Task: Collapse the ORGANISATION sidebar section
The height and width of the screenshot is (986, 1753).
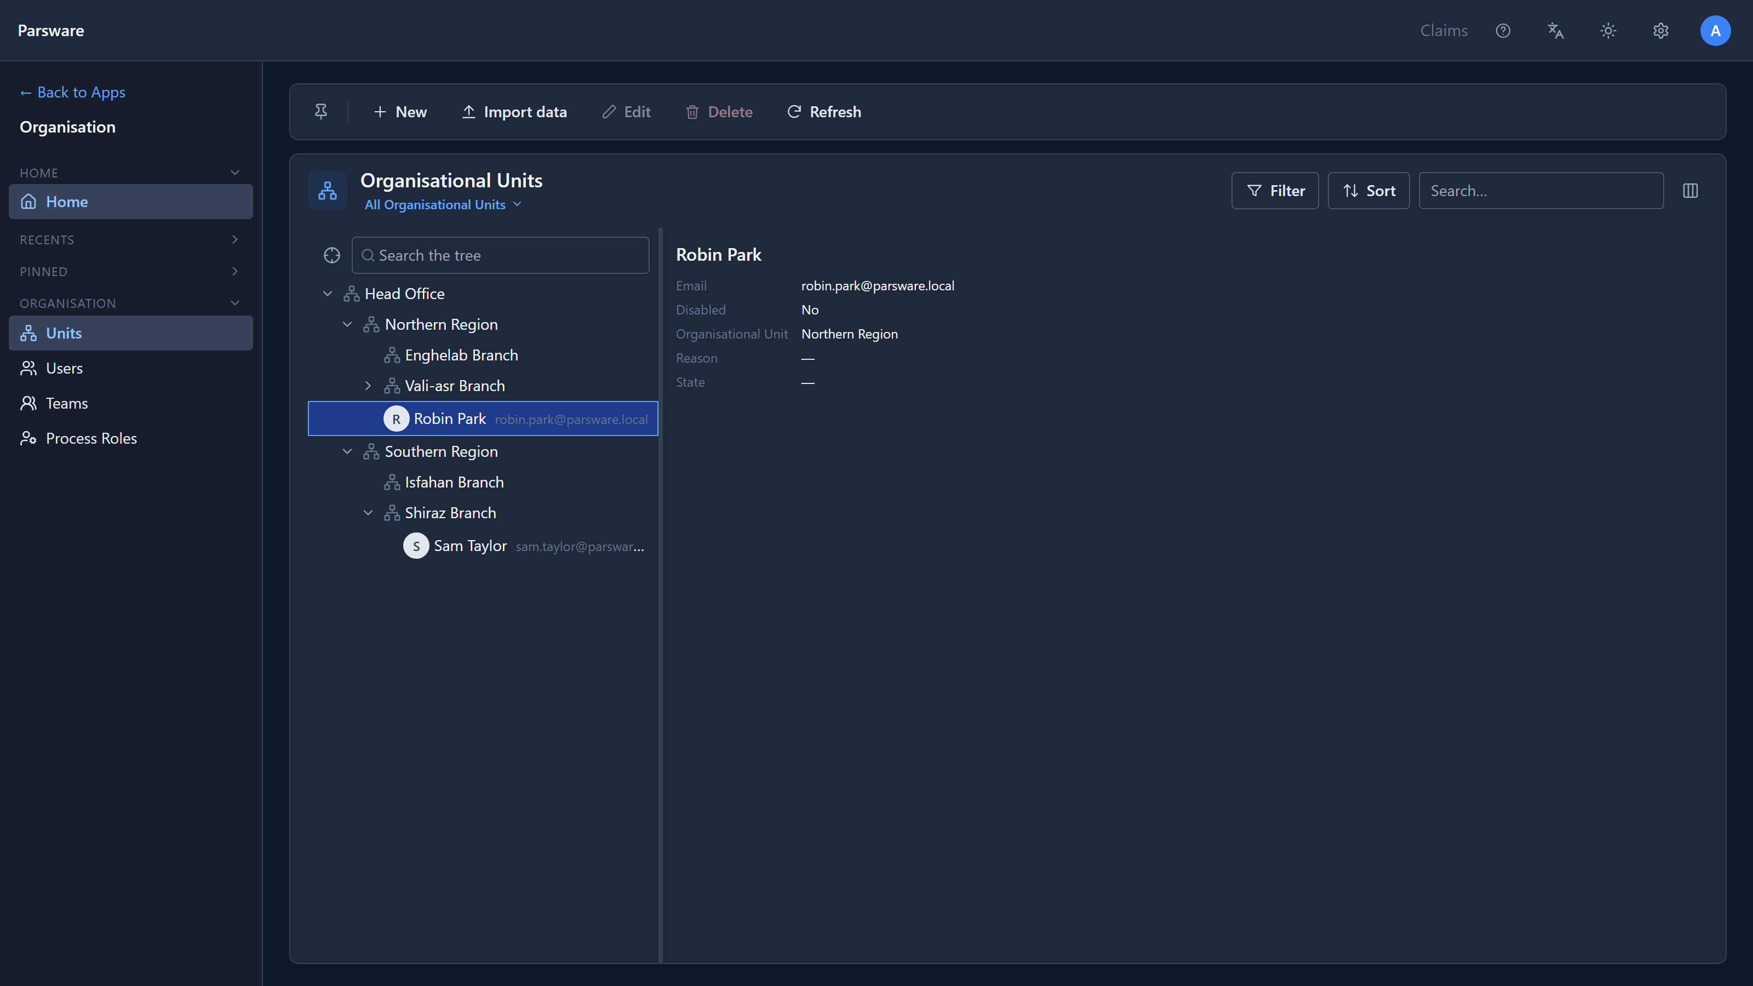Action: click(x=235, y=303)
